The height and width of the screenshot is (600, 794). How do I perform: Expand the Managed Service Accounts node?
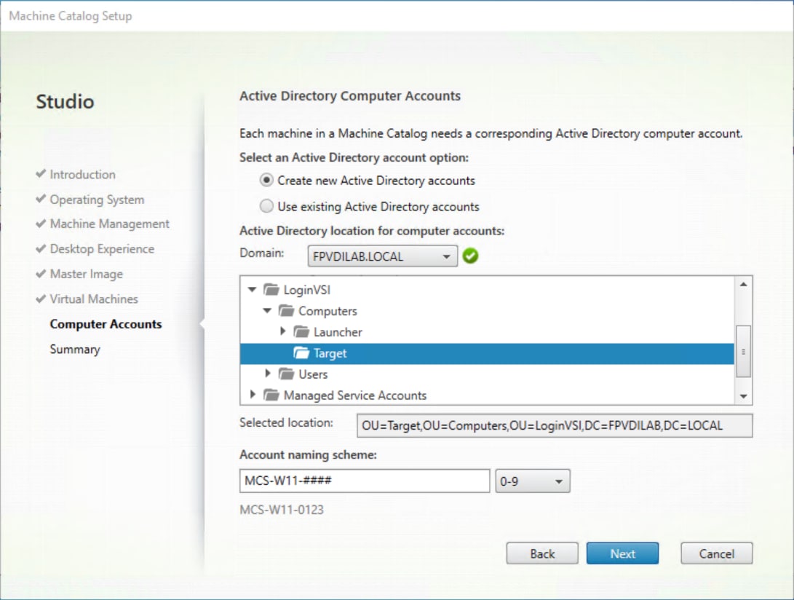pyautogui.click(x=253, y=395)
